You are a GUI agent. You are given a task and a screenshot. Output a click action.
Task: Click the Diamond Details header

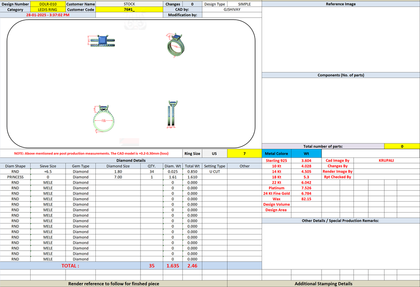click(131, 161)
